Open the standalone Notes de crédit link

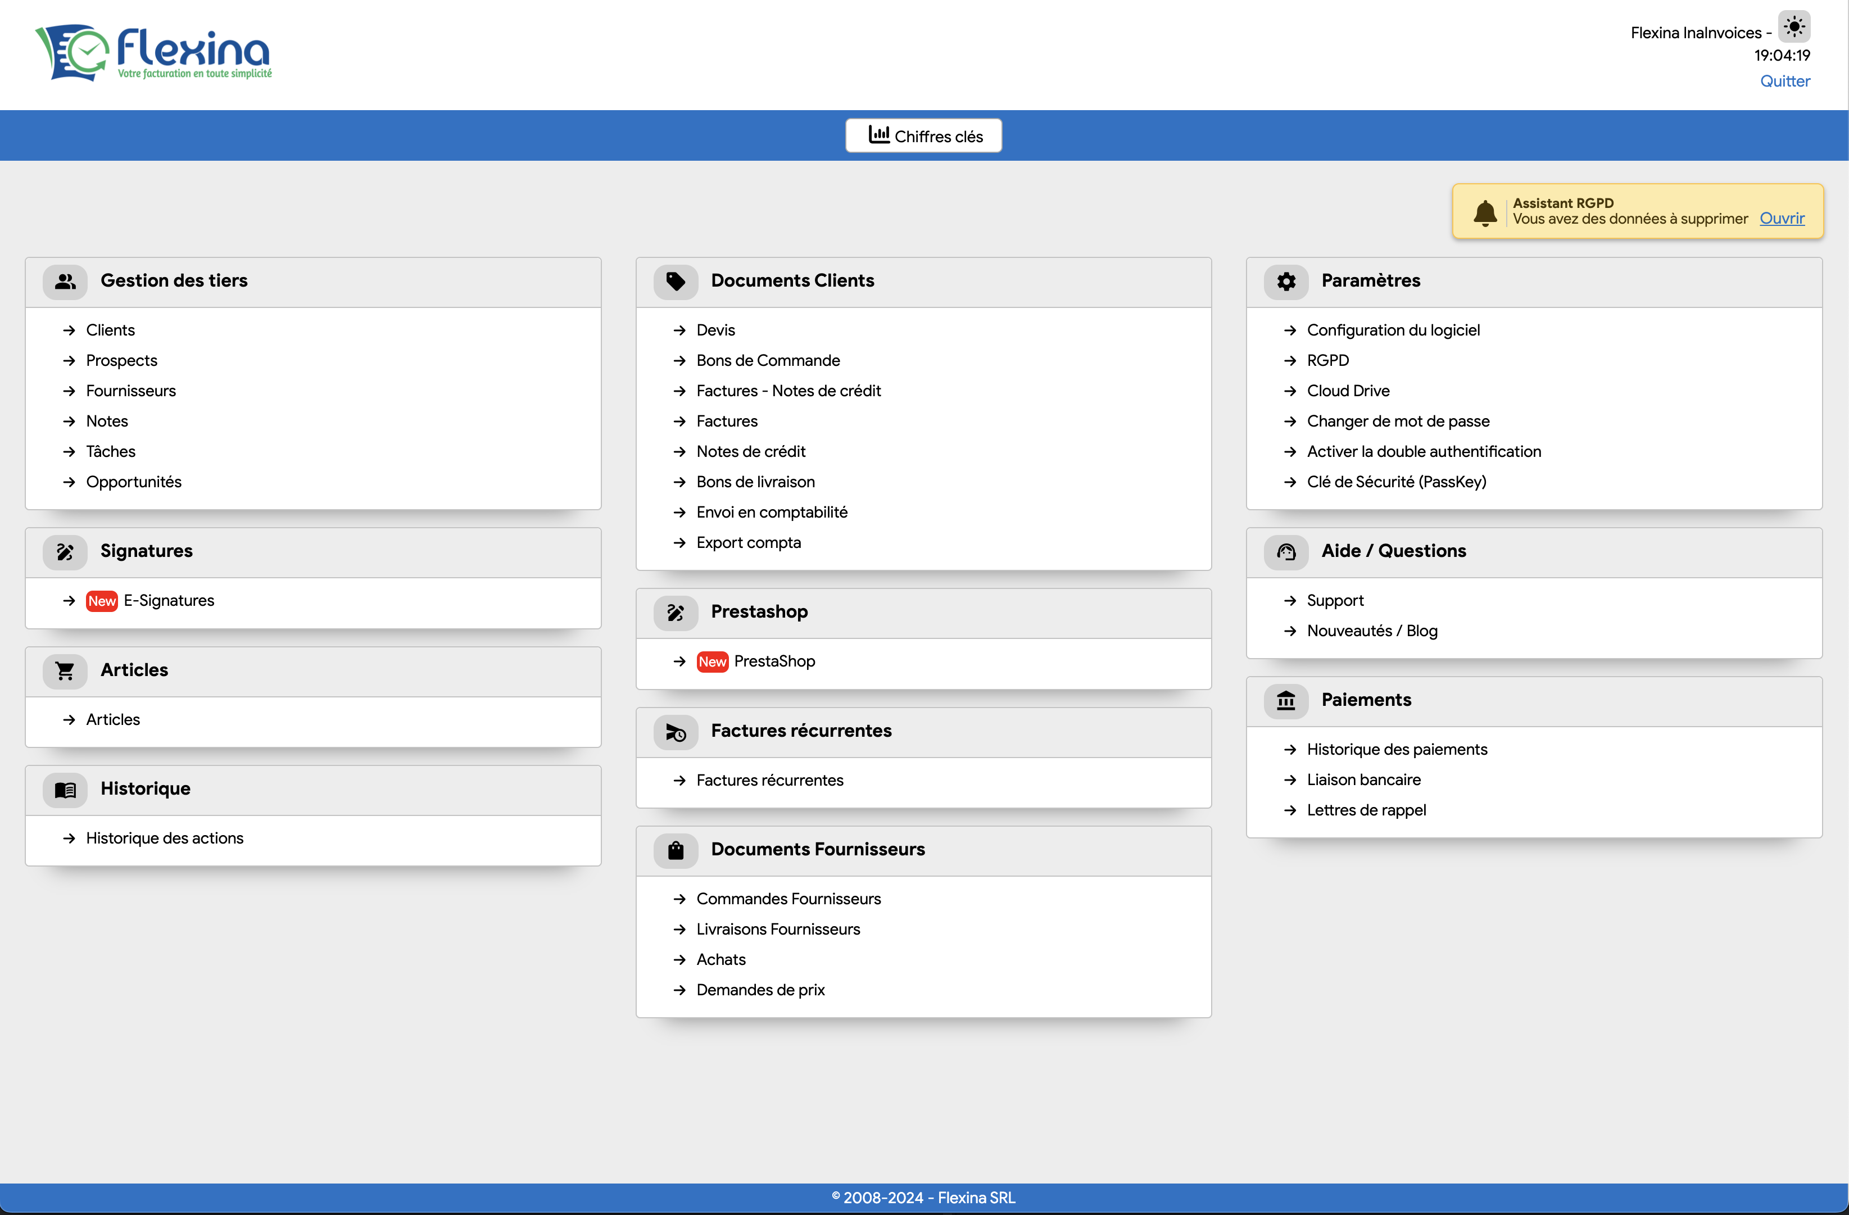(x=751, y=451)
